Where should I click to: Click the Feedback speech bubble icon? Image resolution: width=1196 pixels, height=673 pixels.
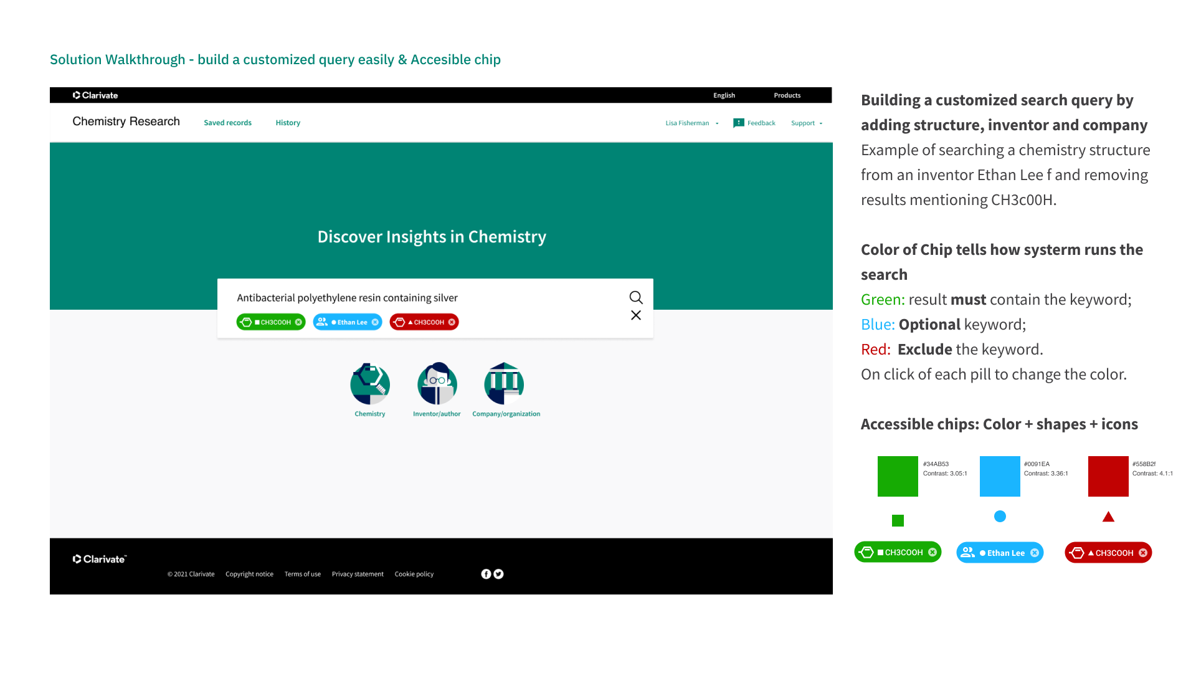739,123
